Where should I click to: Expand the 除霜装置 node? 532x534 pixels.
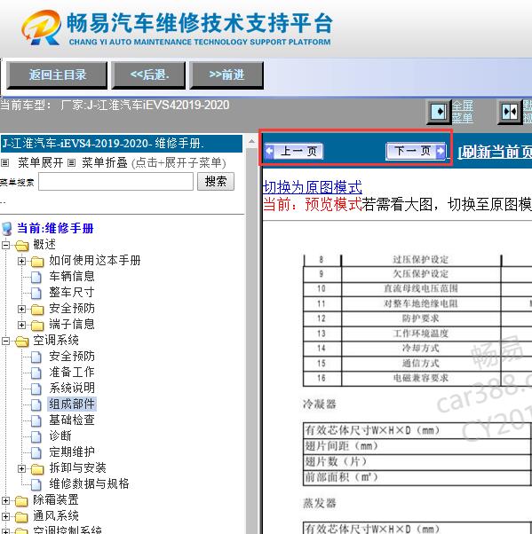point(5,501)
